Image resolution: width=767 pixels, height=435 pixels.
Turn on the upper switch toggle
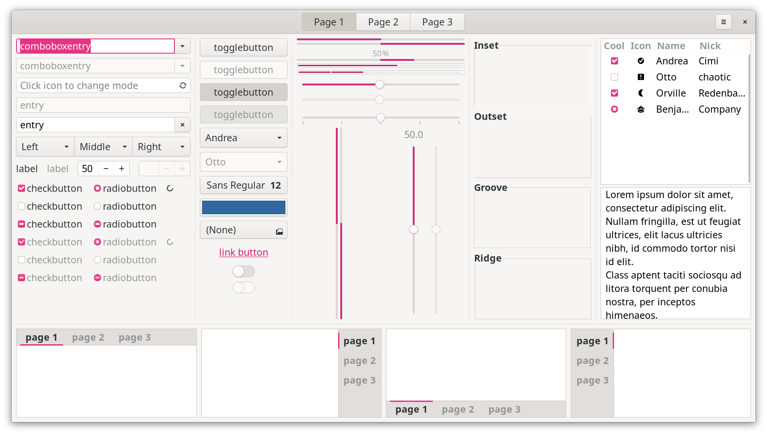click(244, 271)
